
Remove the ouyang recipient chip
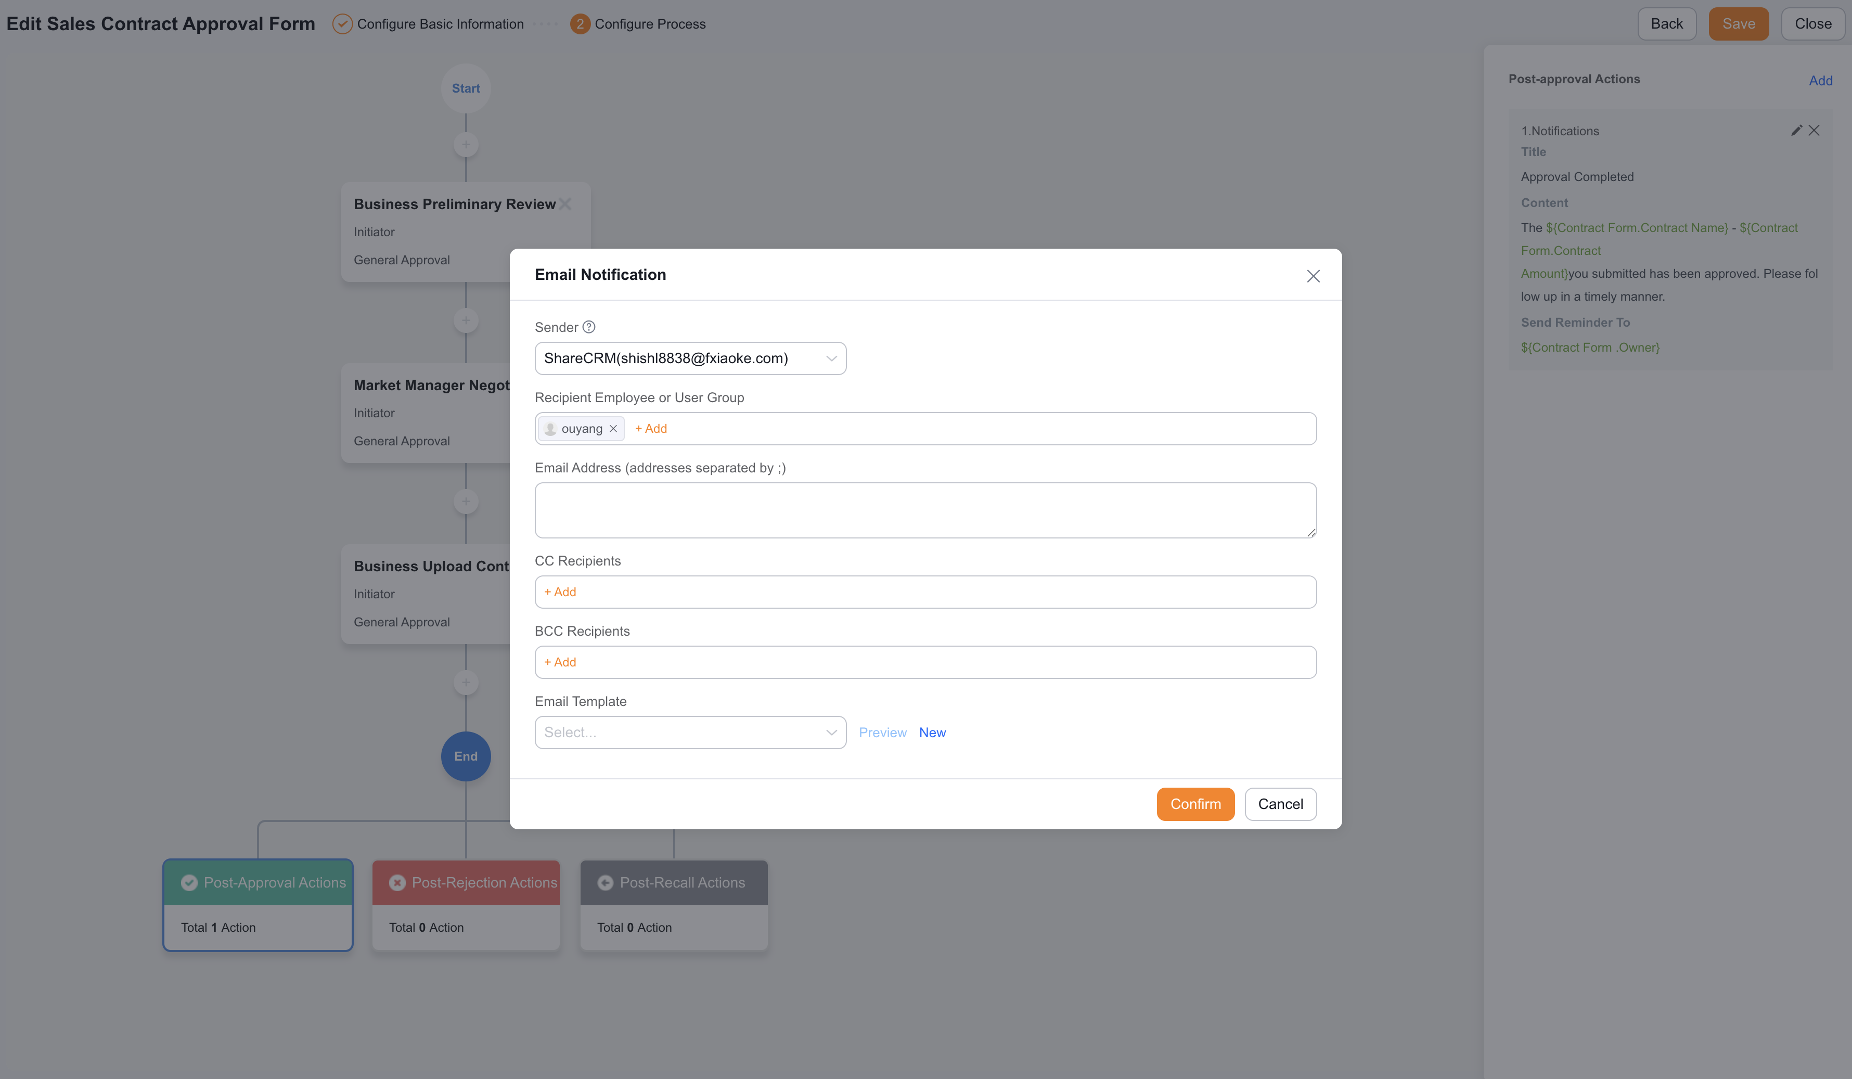coord(613,429)
